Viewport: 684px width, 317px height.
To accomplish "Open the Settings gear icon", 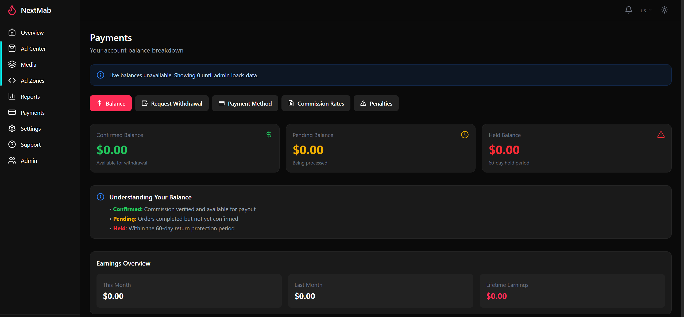I will (x=12, y=128).
